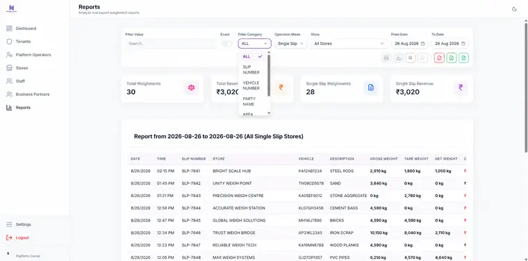Image resolution: width=528 pixels, height=261 pixels.
Task: Click the purple rupee icon on Single Slip Revenue
Action: [x=461, y=87]
